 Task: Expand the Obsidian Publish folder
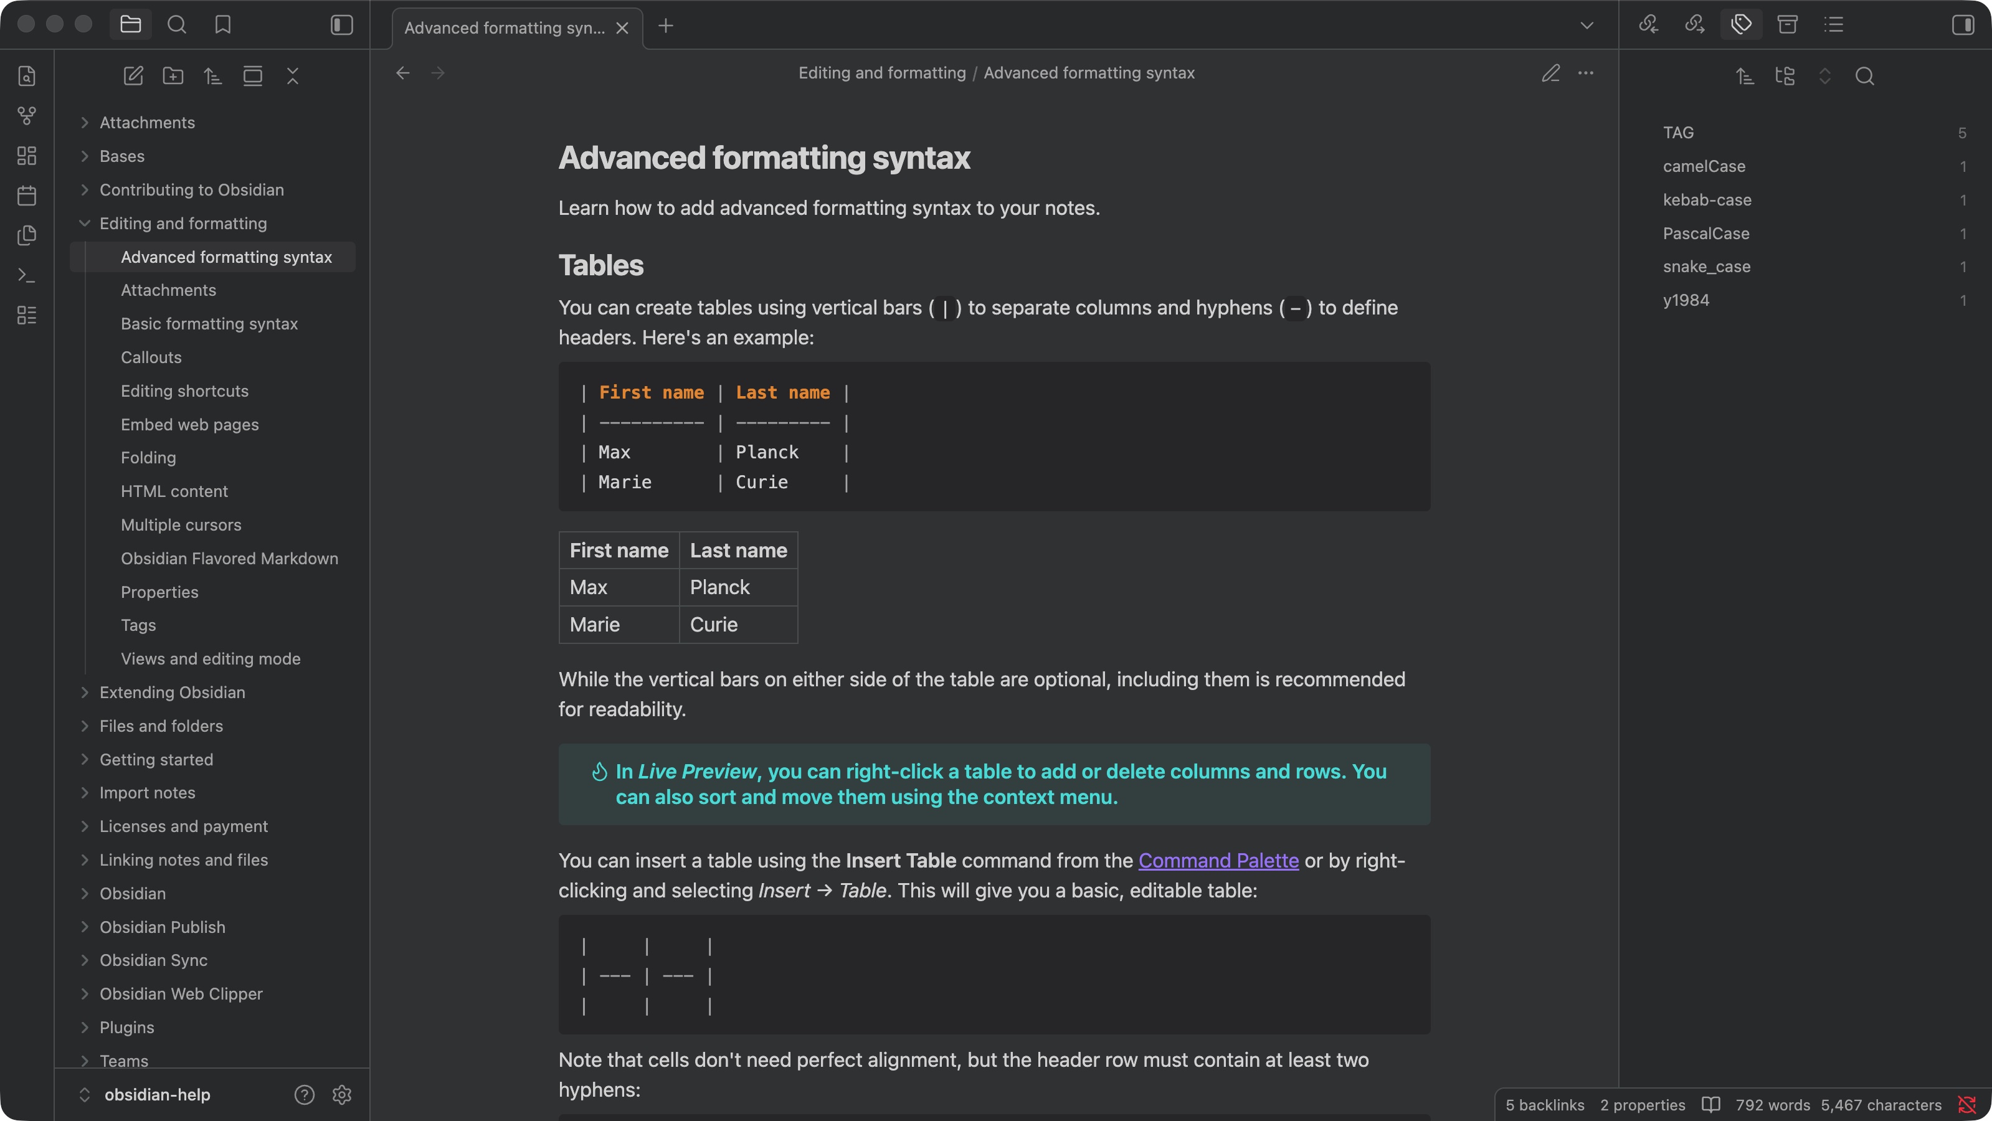point(163,927)
